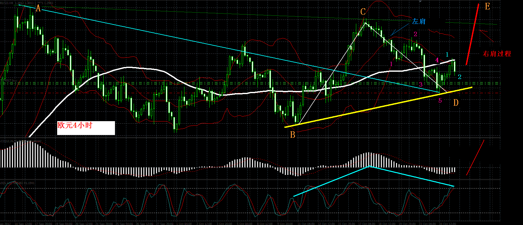Select the thick red projection line toward E
The width and height of the screenshot is (523, 225).
tap(473, 34)
